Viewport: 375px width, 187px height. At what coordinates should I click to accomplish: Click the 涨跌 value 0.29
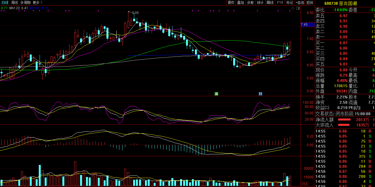343,75
